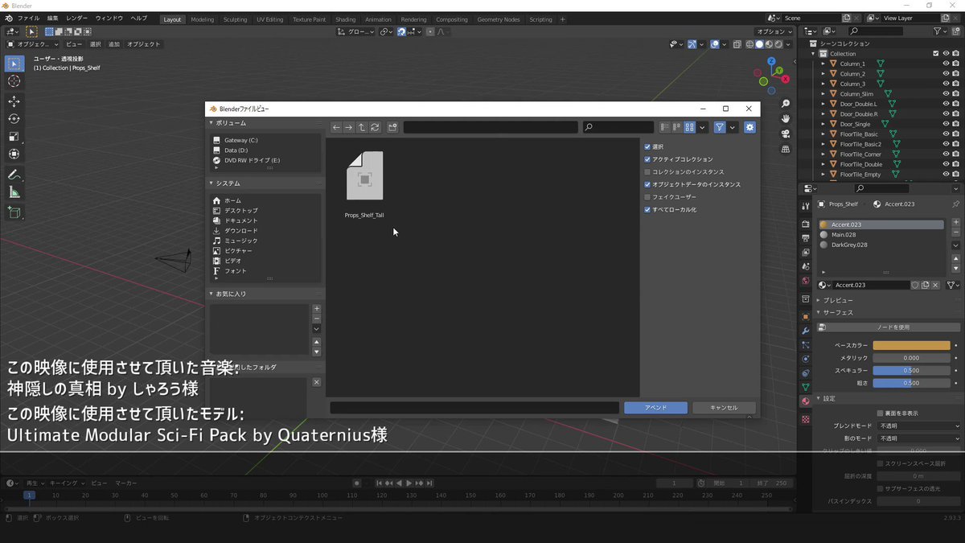Viewport: 965px width, 543px height.
Task: Uncheck the オブジェクトデータのインスタンス checkbox
Action: (x=647, y=184)
